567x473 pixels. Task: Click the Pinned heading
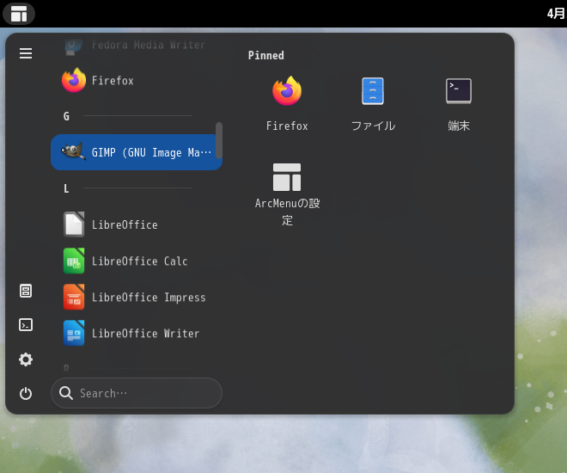coord(266,55)
